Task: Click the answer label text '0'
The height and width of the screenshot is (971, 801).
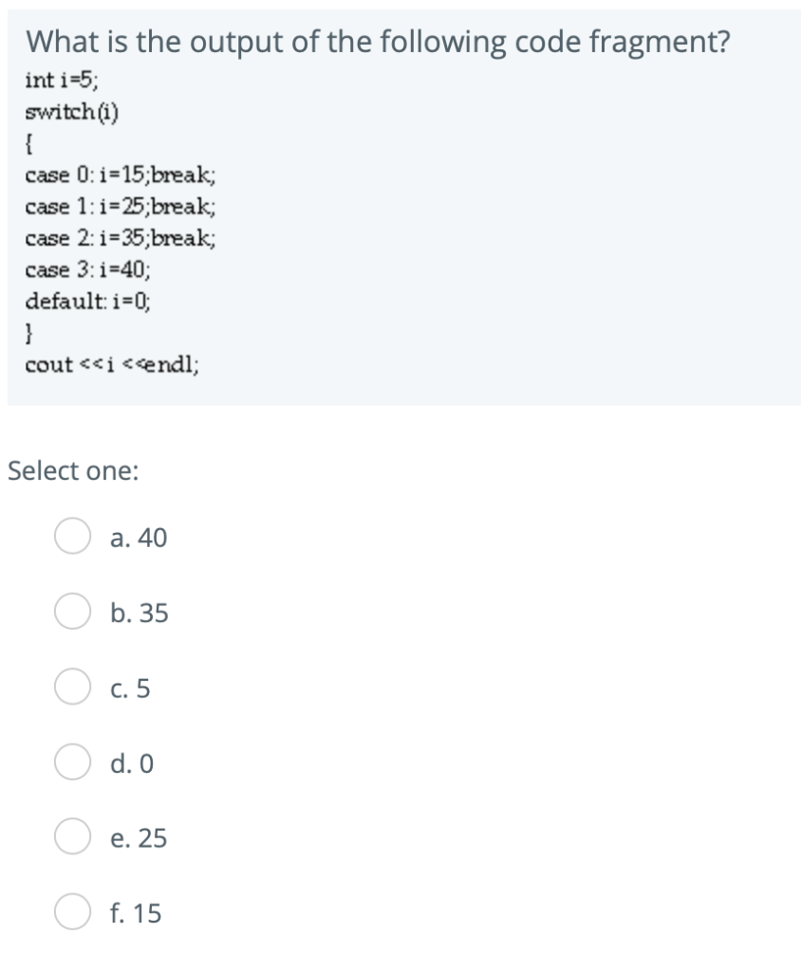Action: [x=134, y=763]
